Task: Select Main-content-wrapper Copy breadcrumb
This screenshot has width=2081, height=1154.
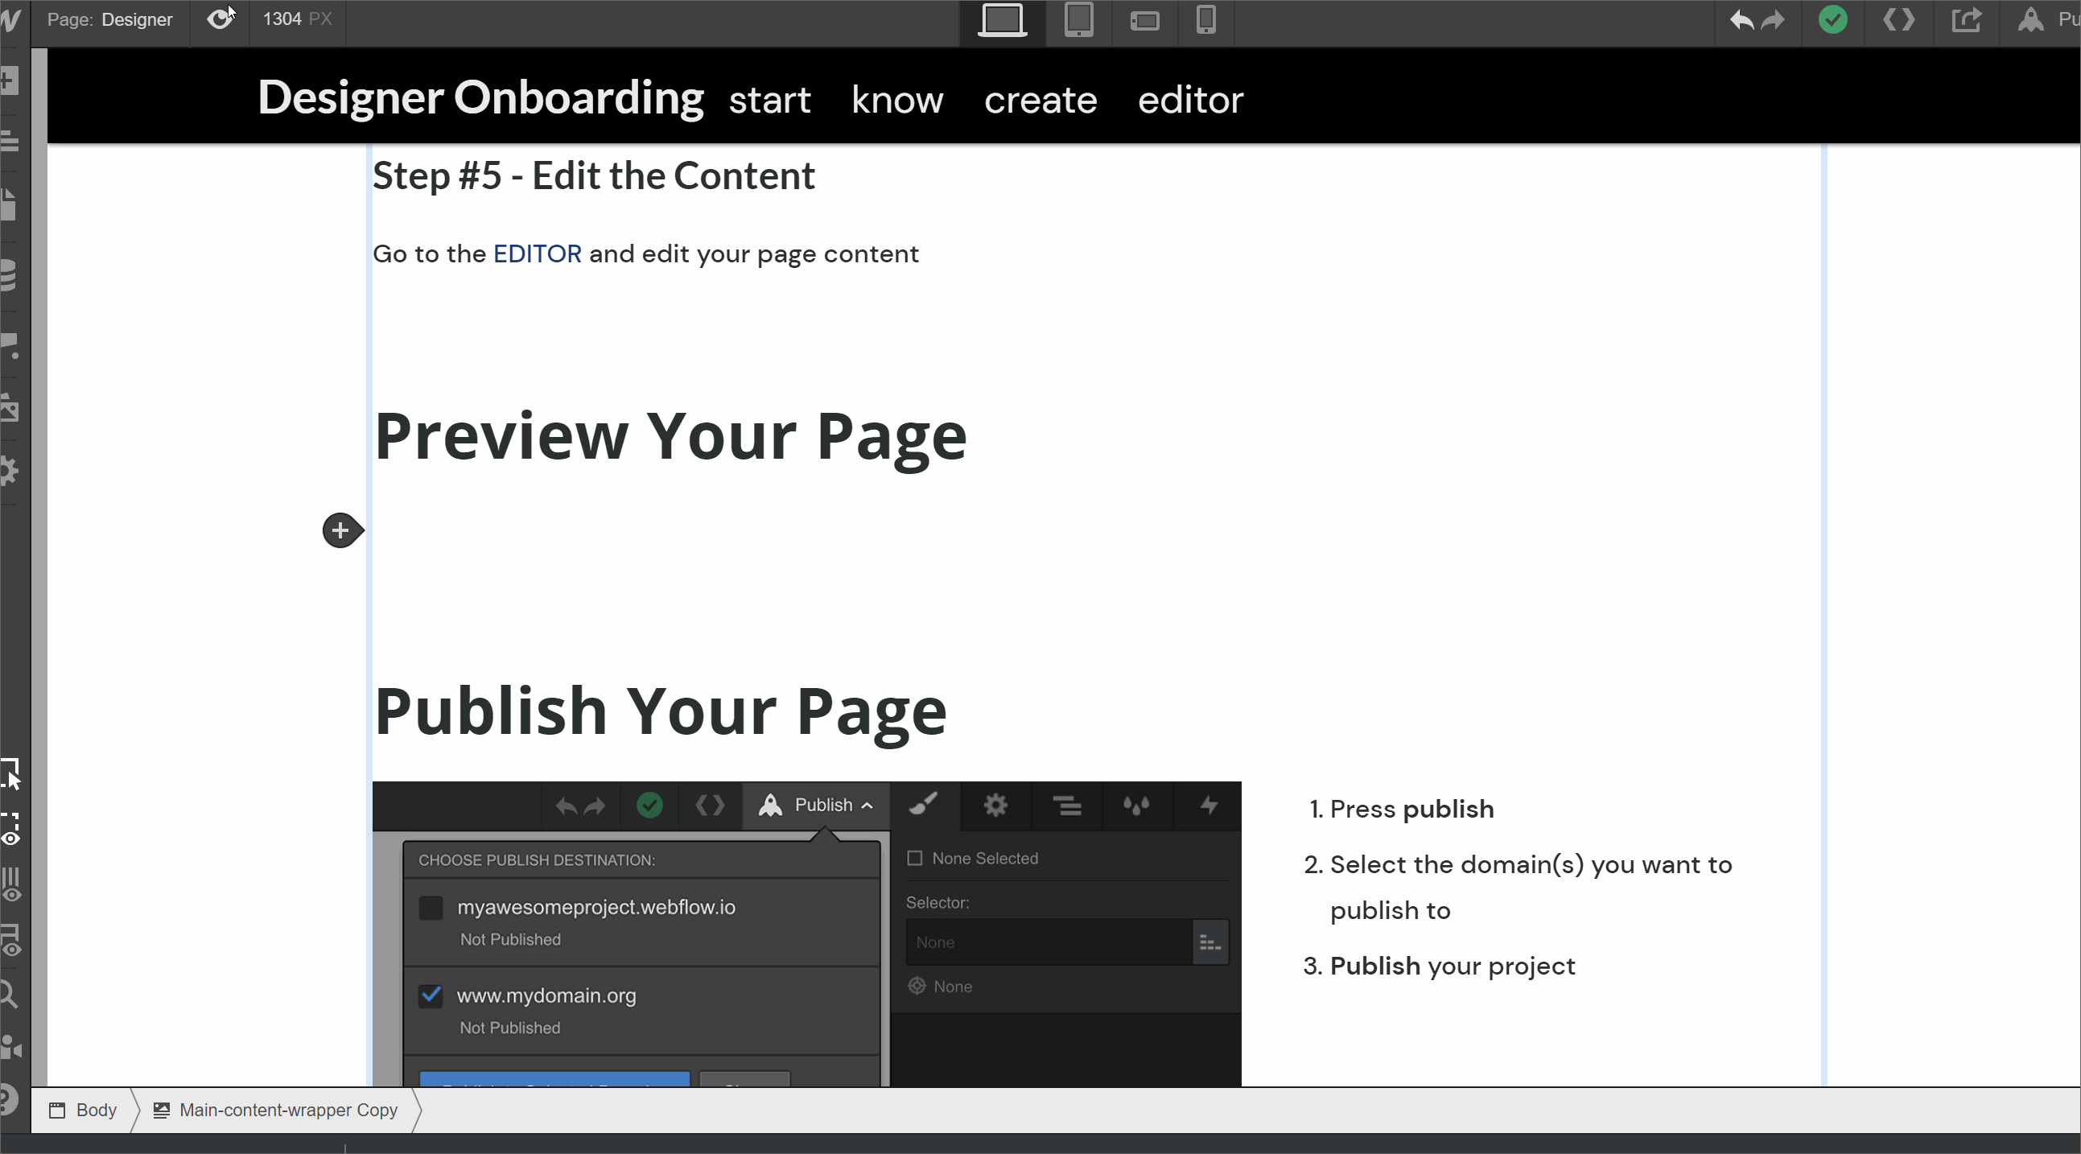Action: coord(276,1111)
